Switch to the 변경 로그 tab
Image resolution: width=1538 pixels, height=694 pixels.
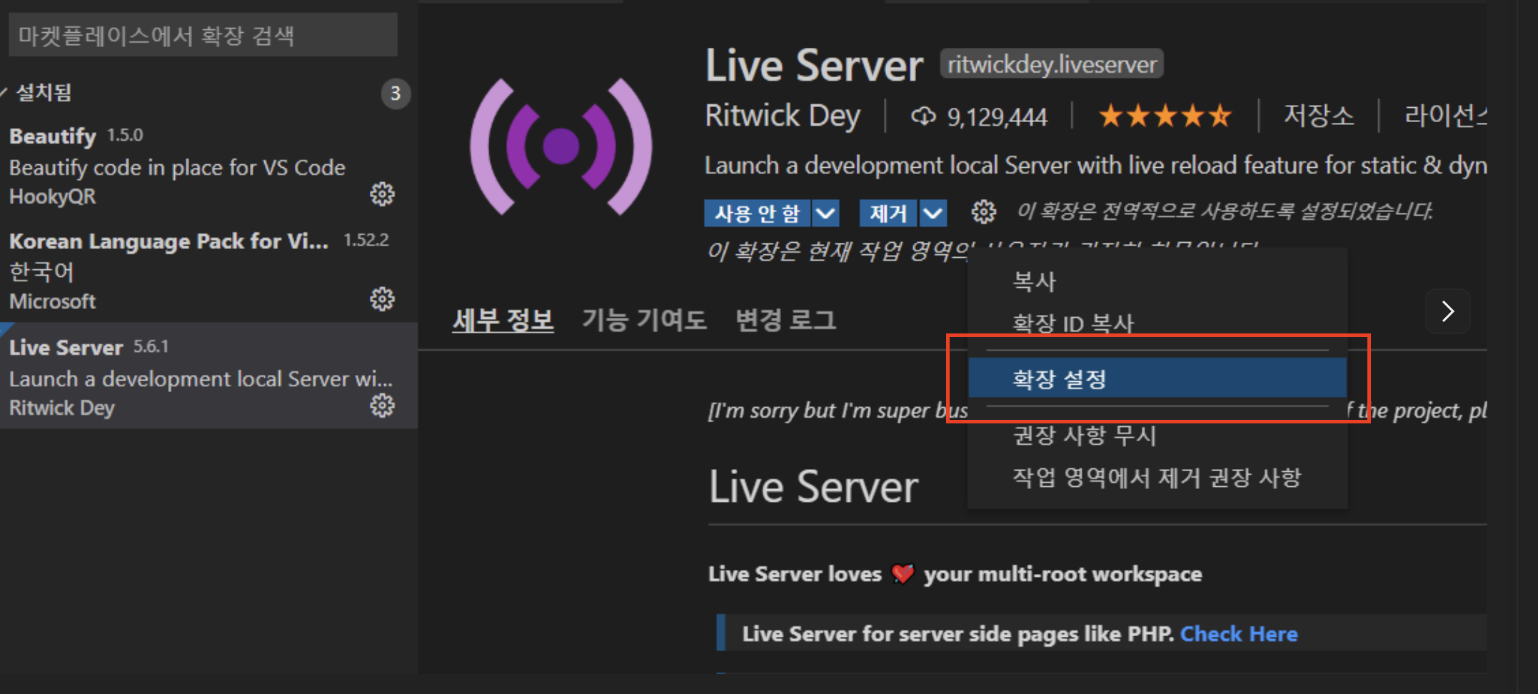785,320
